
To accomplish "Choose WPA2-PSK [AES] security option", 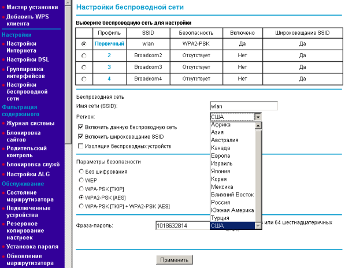I will [81, 198].
